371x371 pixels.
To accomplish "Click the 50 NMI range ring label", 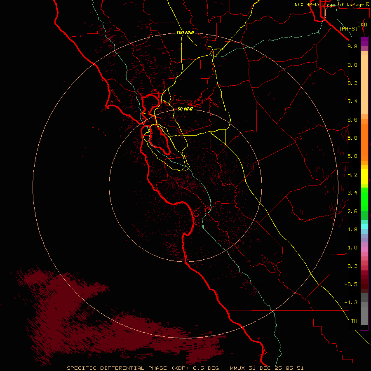I will (185, 109).
